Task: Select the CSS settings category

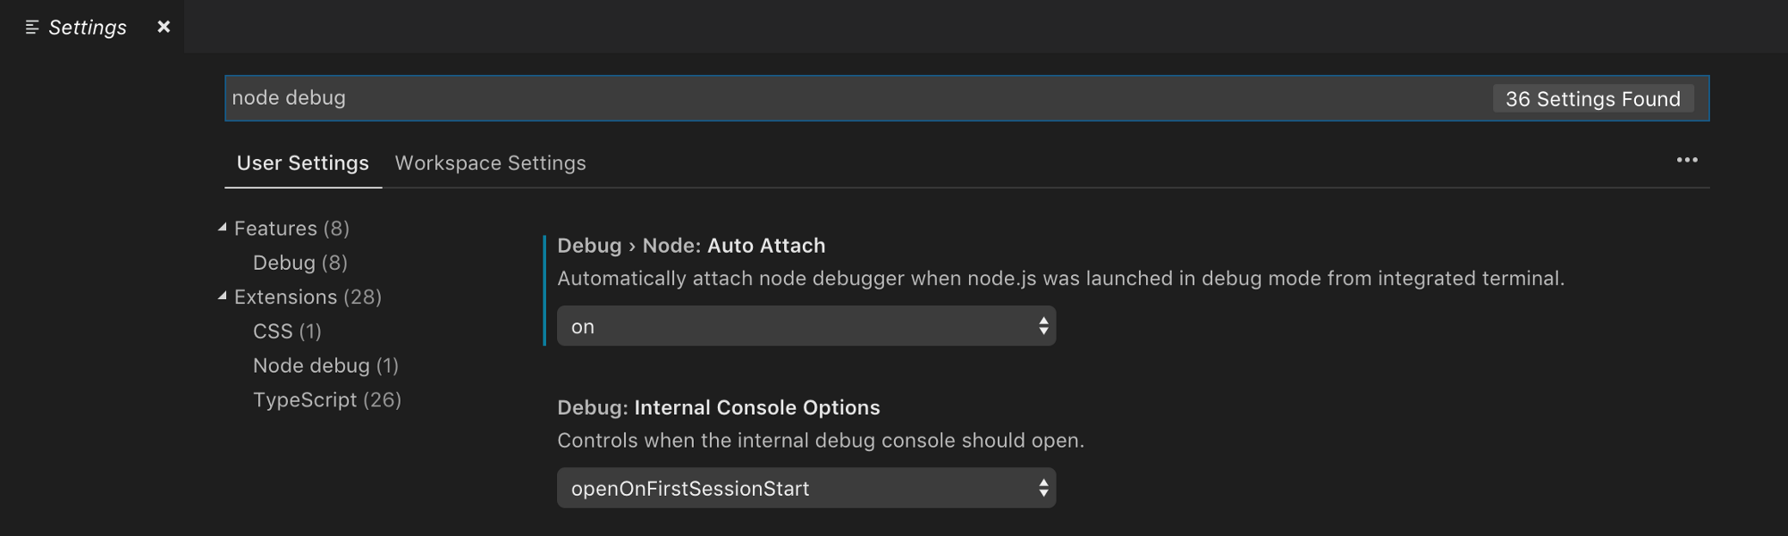Action: click(x=287, y=331)
